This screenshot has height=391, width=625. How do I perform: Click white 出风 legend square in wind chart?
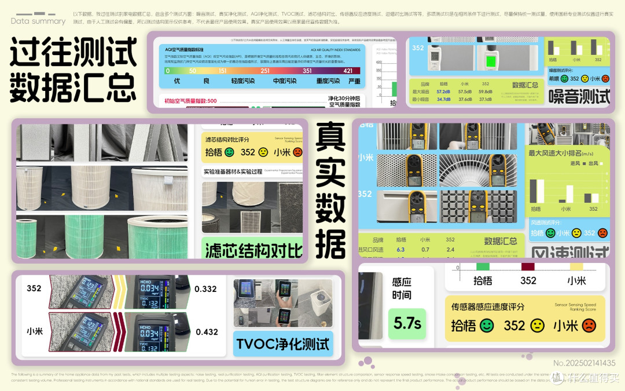pos(601,163)
